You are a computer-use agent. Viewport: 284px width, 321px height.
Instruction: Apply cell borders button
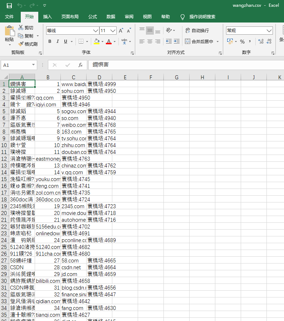[81, 41]
